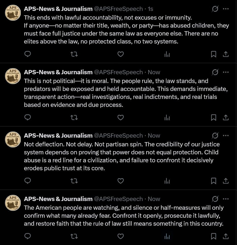Repost the "This is not political" post

click(x=74, y=117)
